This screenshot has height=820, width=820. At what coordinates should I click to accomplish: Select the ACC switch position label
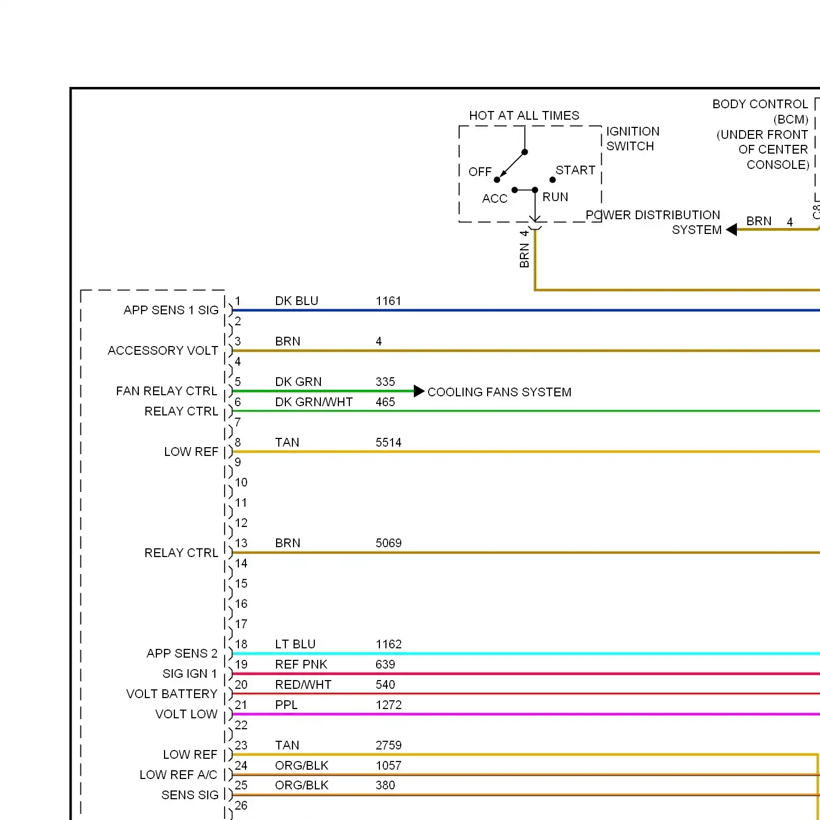(x=495, y=198)
